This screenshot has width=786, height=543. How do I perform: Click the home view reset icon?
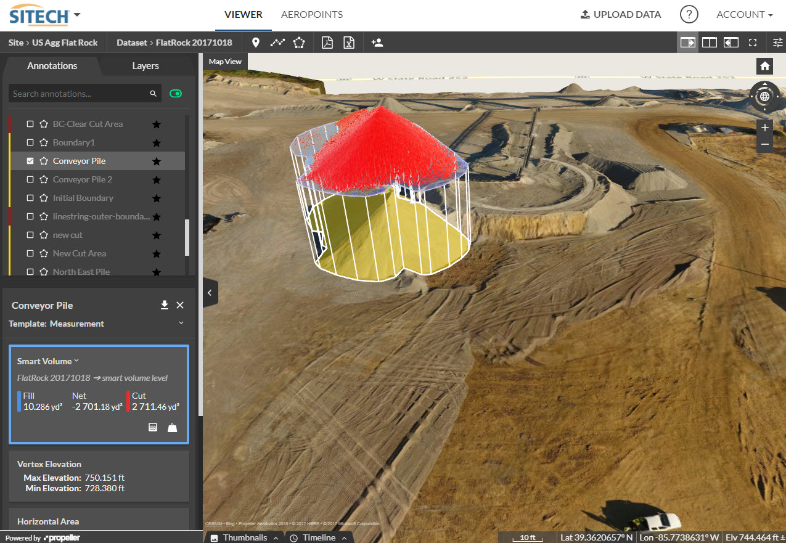(x=764, y=66)
